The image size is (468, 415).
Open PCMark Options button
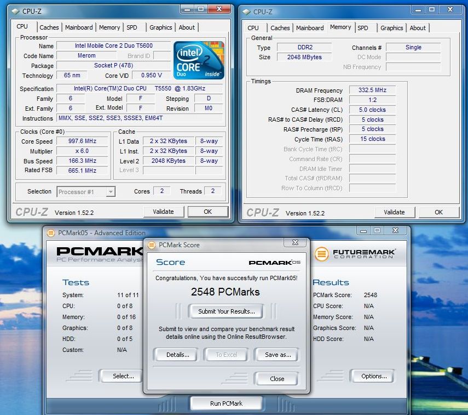pyautogui.click(x=374, y=376)
